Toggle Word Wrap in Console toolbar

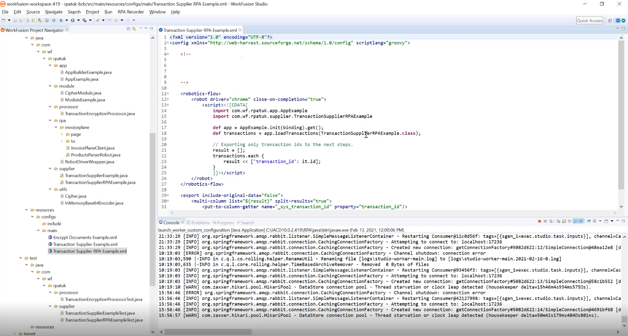(x=570, y=221)
